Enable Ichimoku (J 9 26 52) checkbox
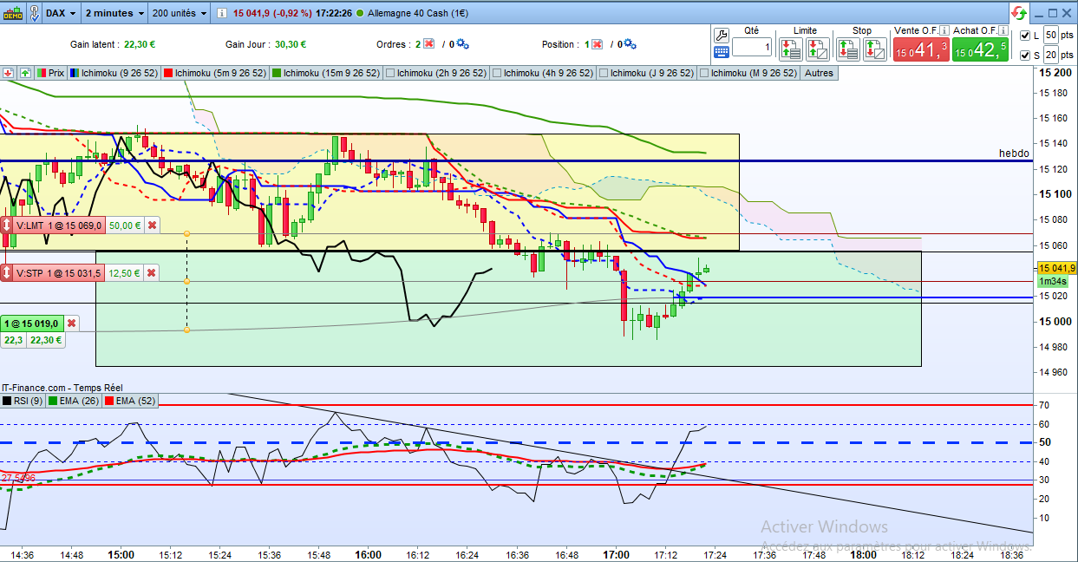Viewport: 1078px width, 562px height. [604, 73]
